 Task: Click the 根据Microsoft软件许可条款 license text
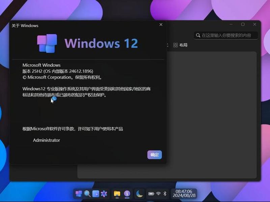(73, 129)
